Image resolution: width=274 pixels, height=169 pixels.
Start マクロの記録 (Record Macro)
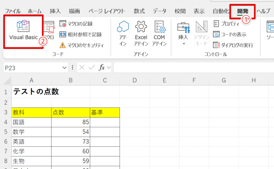76,24
